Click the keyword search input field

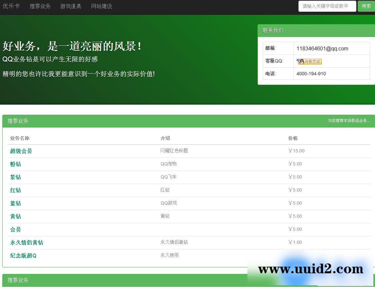click(327, 6)
